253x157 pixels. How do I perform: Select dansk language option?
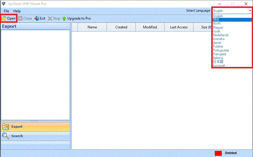232,43
